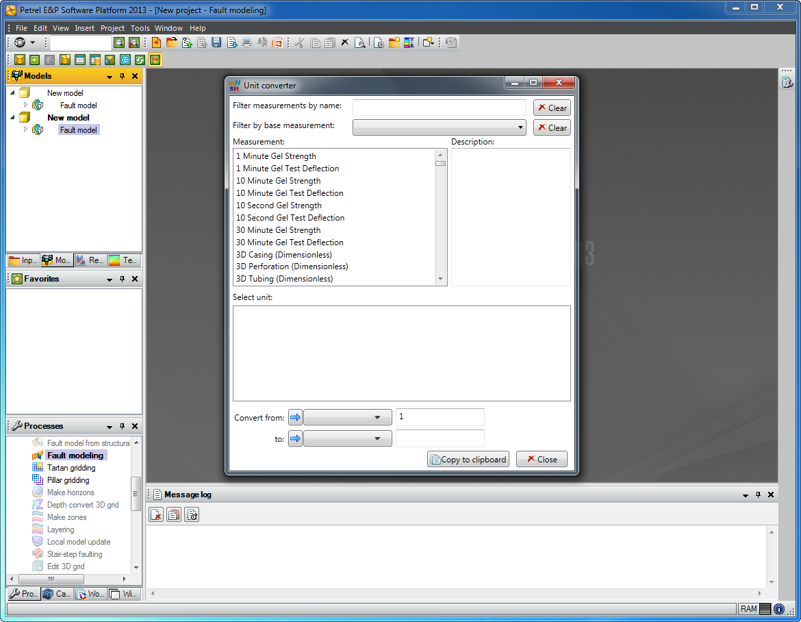Click the Tartan gridding process icon

pos(38,468)
